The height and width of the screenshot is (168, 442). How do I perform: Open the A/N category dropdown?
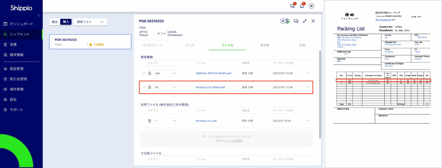point(165,73)
